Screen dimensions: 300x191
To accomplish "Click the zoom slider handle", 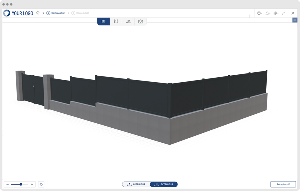I will click(21, 184).
